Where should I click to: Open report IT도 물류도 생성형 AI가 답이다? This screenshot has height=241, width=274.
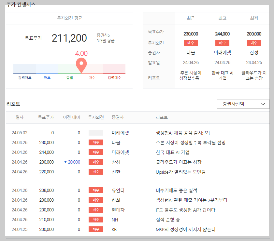tap(185, 210)
